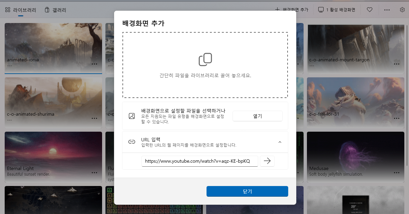Image resolution: width=409 pixels, height=214 pixels.
Task: Click inside the YouTube URL input field
Action: [x=199, y=161]
